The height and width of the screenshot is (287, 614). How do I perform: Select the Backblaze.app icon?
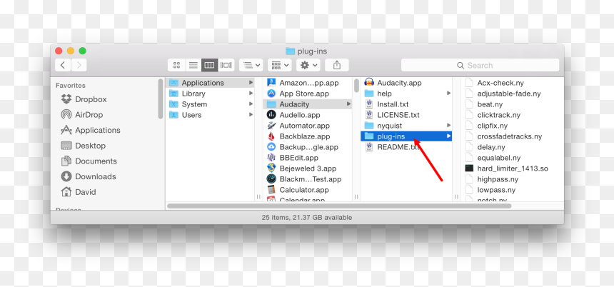271,136
